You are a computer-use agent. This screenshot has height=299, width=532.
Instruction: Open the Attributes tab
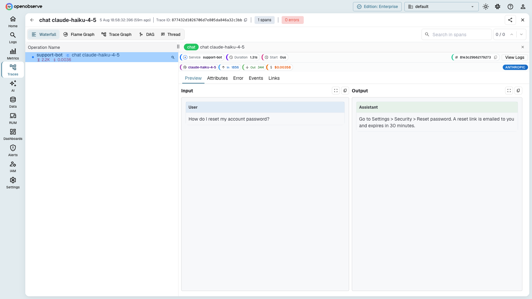217,78
